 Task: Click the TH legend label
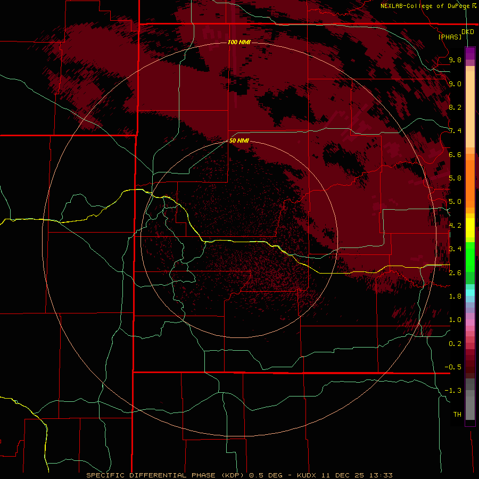tap(457, 415)
